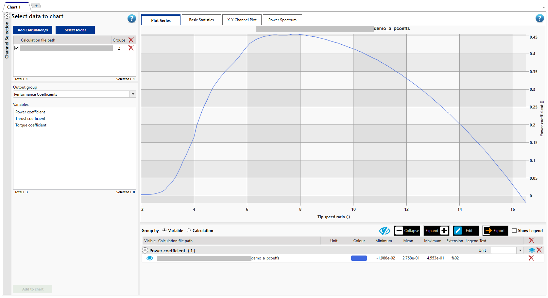Select Group by Variable radio button
The height and width of the screenshot is (298, 548).
tap(164, 231)
